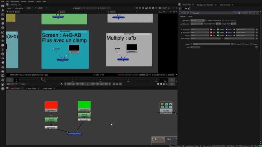The height and width of the screenshot is (147, 262).
Task: Open the metadata from dropdown
Action: [x=218, y=24]
